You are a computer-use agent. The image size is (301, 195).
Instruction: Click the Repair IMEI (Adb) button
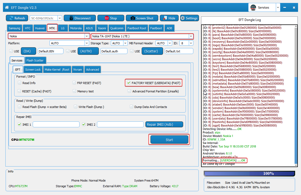click(x=164, y=124)
